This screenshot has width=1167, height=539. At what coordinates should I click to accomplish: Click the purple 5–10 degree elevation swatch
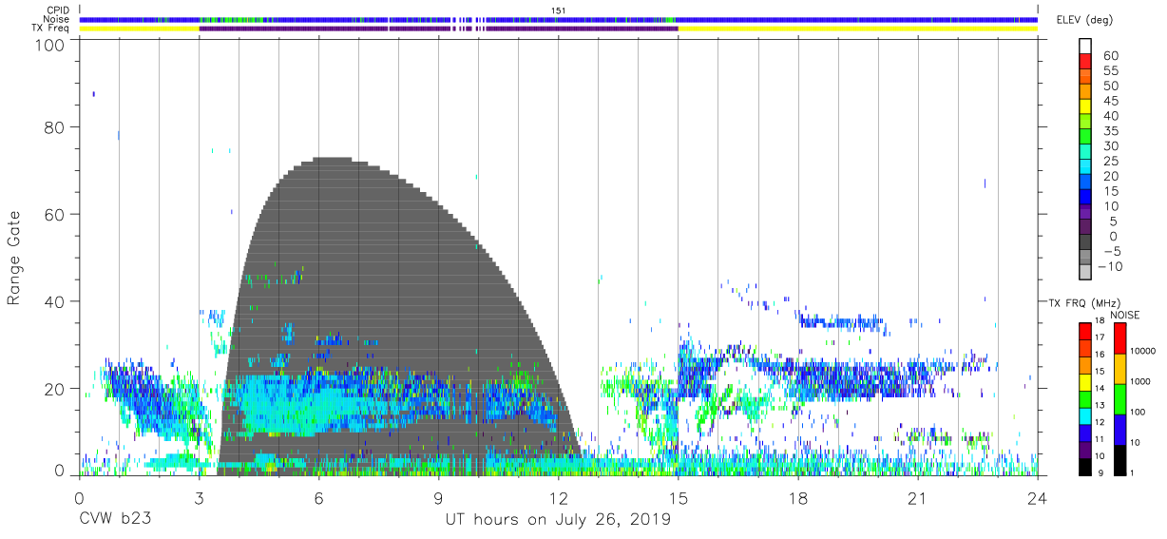(x=1085, y=213)
